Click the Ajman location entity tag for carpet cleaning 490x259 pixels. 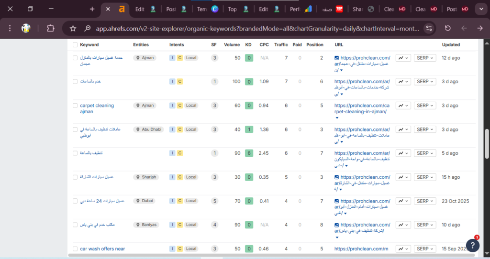(145, 106)
